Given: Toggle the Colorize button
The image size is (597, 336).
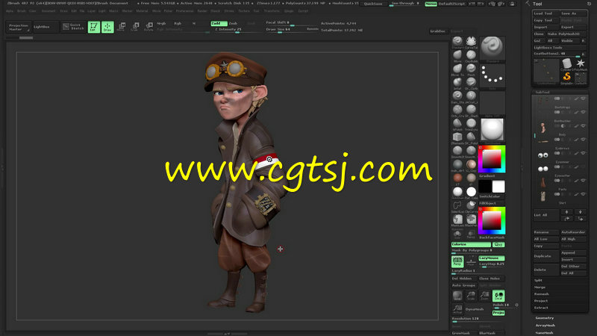Looking at the screenshot, I should 471,244.
